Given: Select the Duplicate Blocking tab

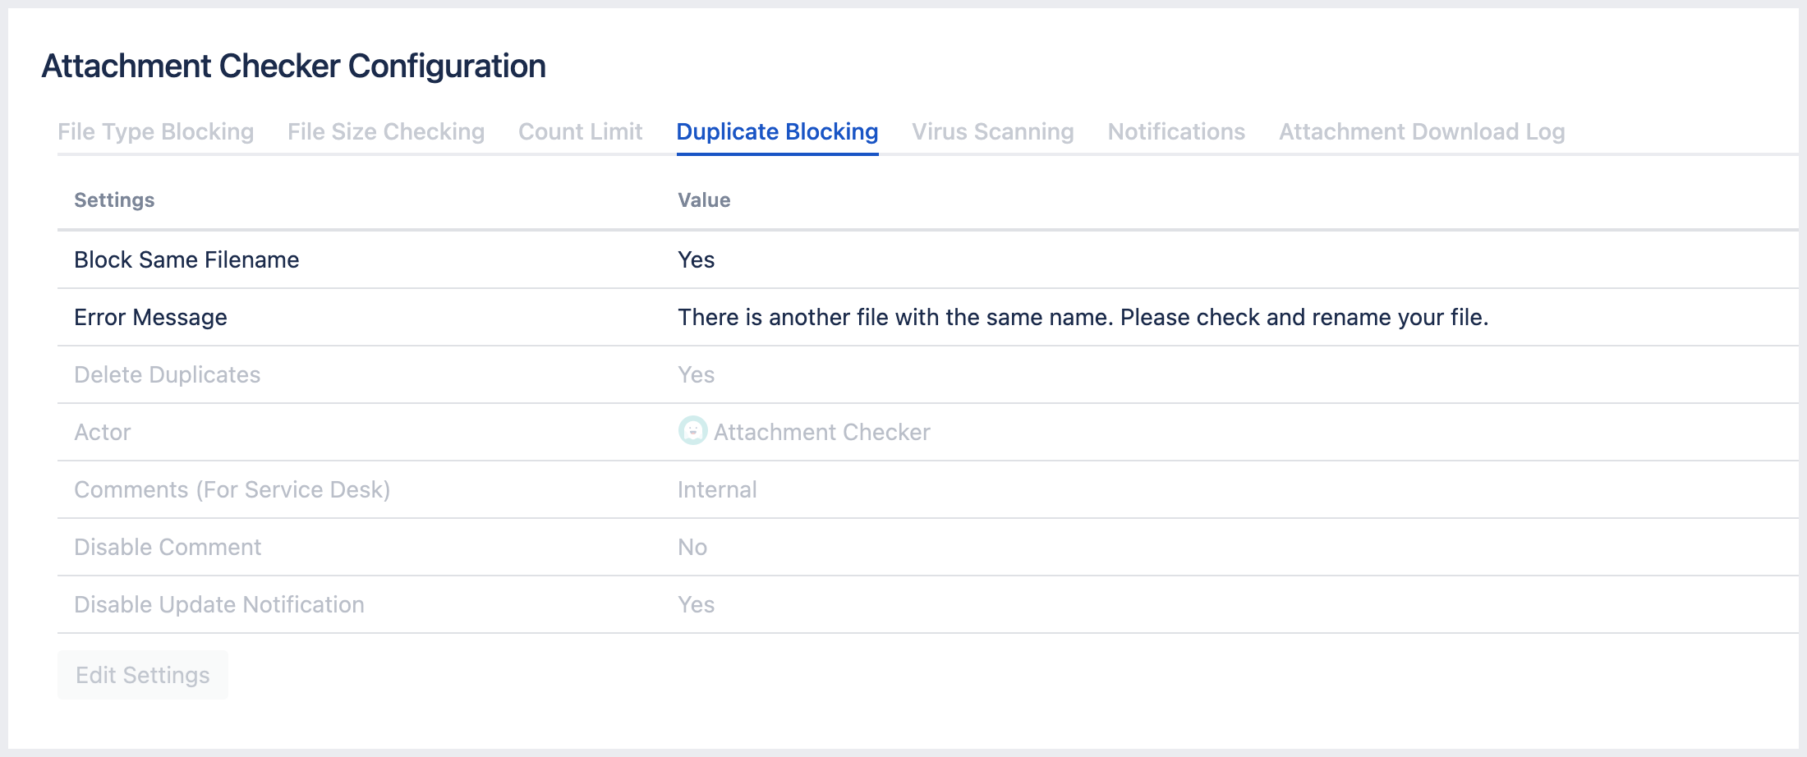Looking at the screenshot, I should 777,132.
